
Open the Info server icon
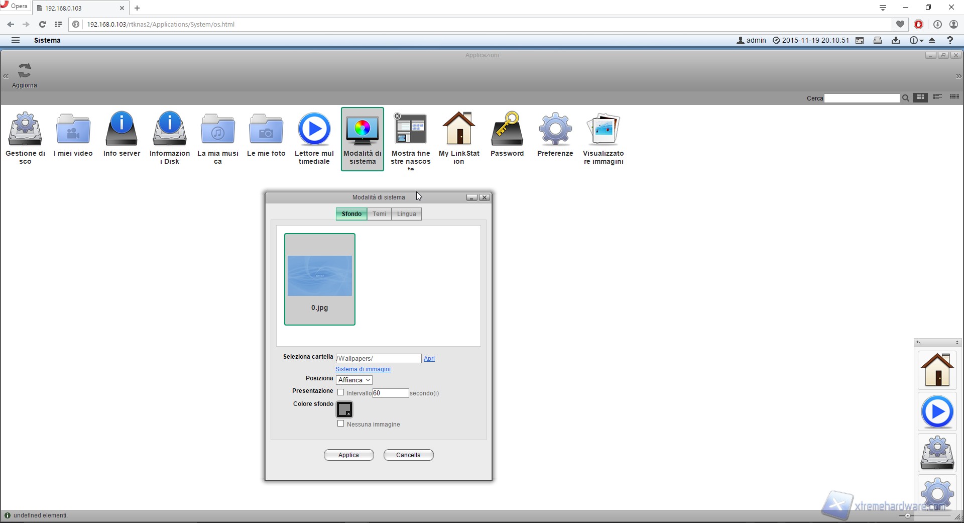[122, 129]
